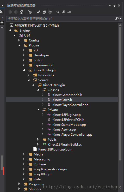Collapse the Private folder
Viewport: 124px width, 192px height.
click(38, 110)
